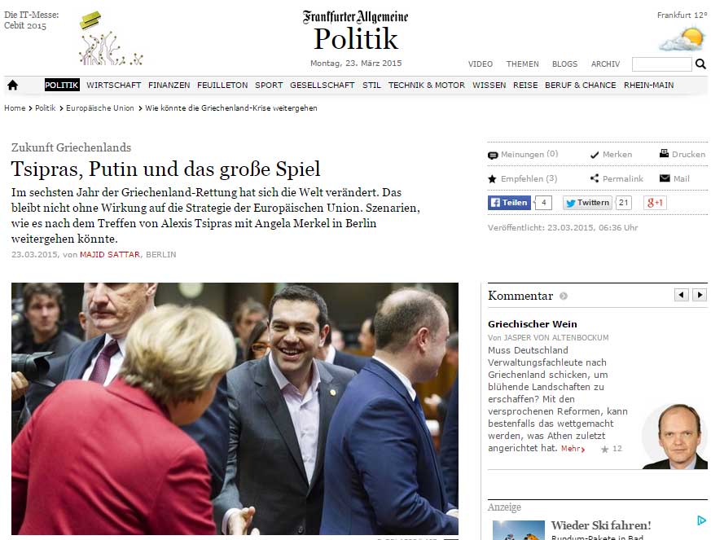Open the Tsipras article main photo
The image size is (711, 540).
click(x=235, y=409)
